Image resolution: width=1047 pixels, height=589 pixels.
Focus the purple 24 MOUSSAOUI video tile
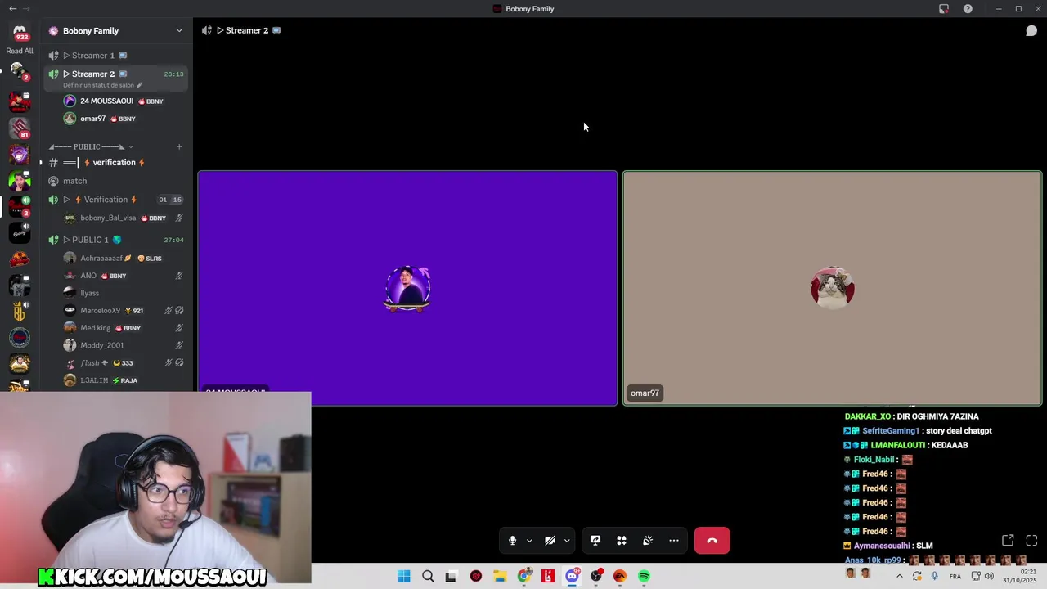[x=407, y=288]
